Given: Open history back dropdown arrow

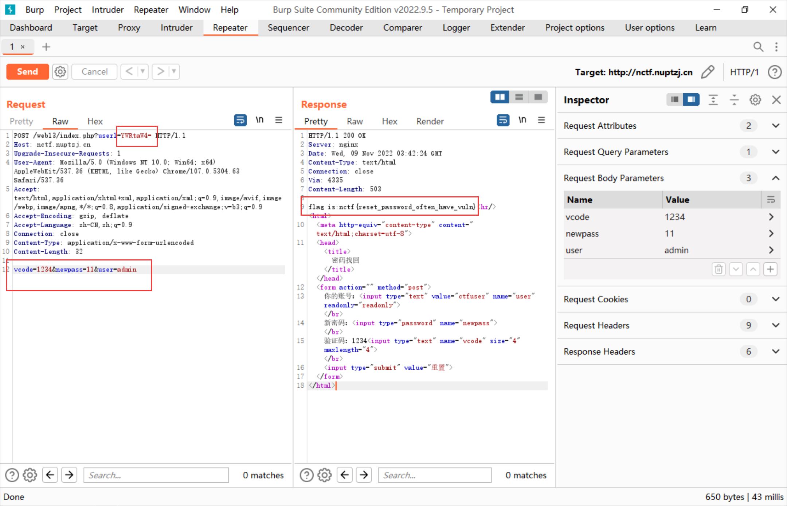Looking at the screenshot, I should pos(143,72).
